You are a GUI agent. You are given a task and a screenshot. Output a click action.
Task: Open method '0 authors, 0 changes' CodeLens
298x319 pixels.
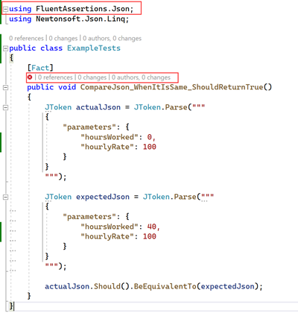click(141, 78)
